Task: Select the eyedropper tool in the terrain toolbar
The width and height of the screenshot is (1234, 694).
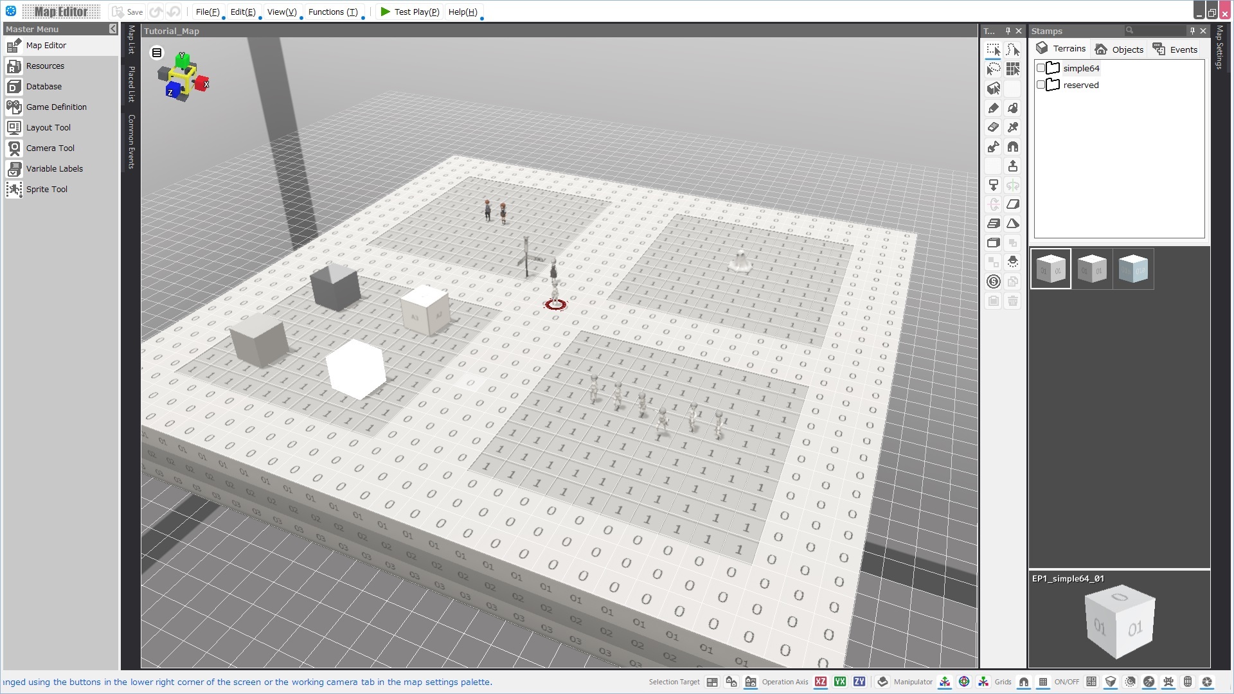Action: click(x=1014, y=127)
